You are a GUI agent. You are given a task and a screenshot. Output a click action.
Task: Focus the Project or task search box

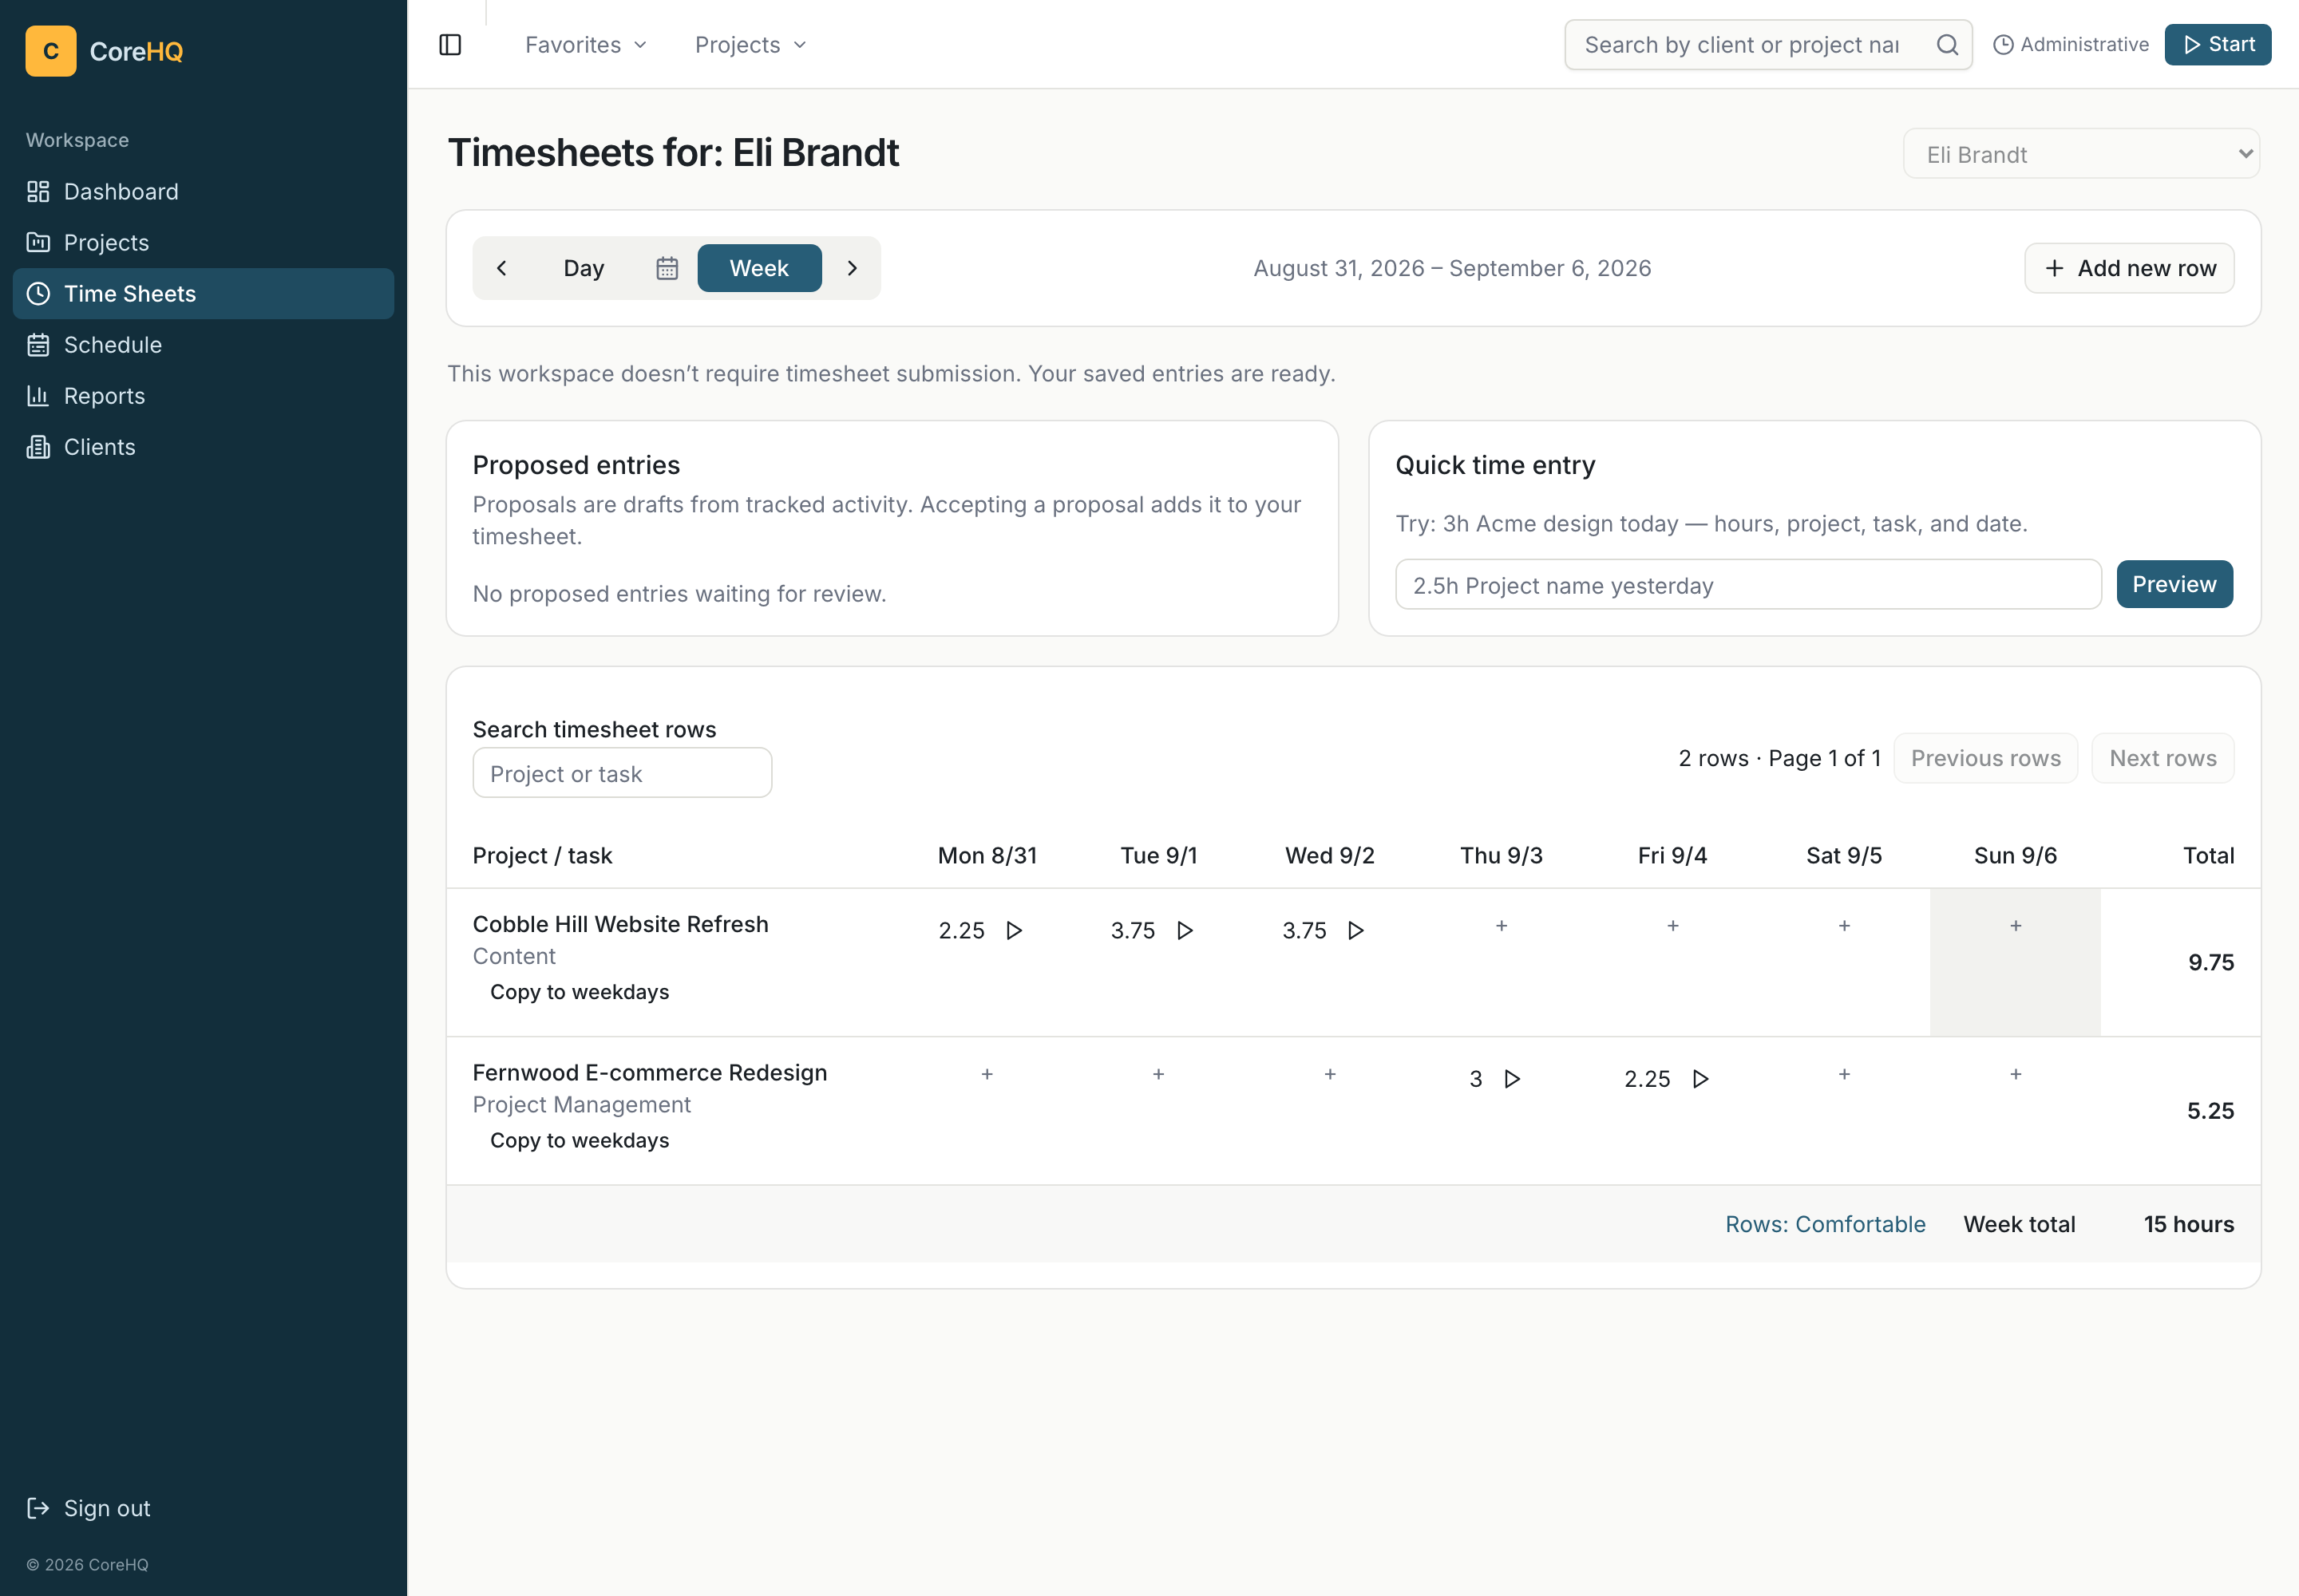click(623, 773)
